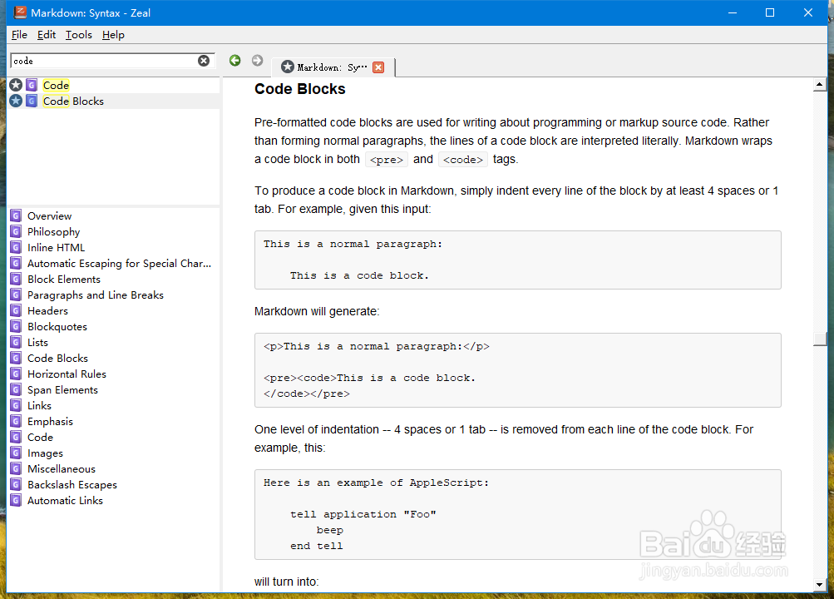Click the icon next to Miscellaneous
Image resolution: width=834 pixels, height=599 pixels.
(16, 468)
